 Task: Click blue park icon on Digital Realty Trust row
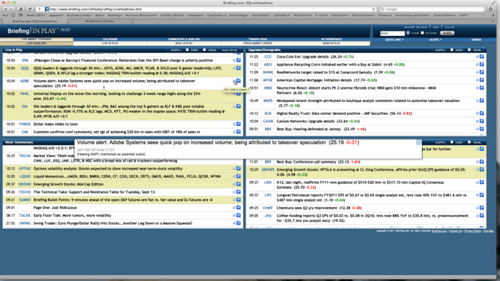coord(482,113)
